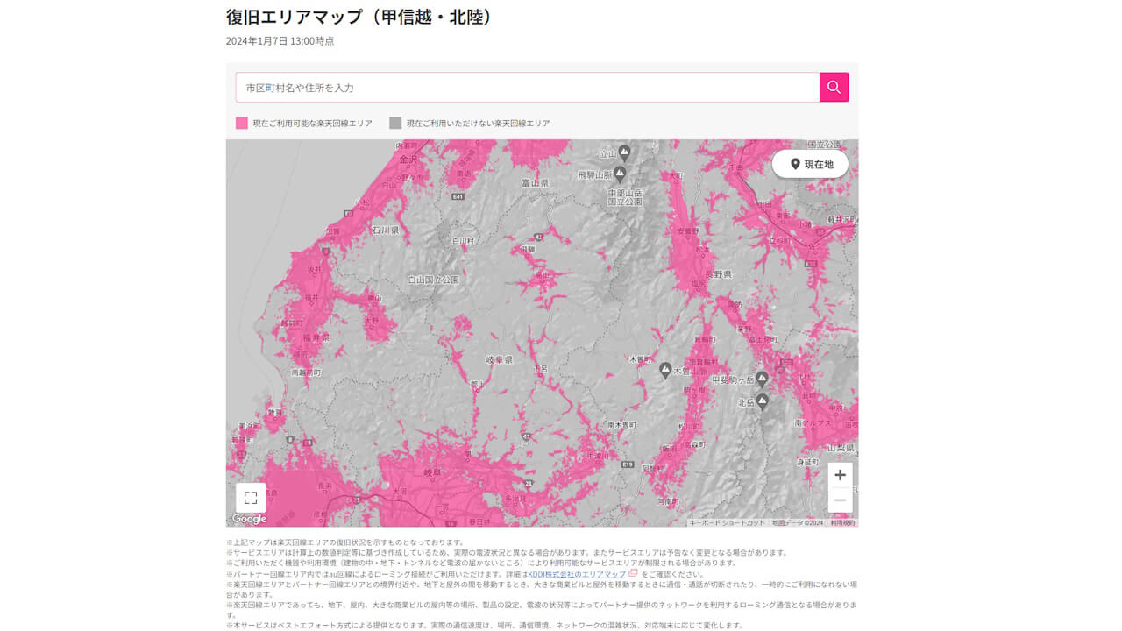Click 金沢 label on the map
This screenshot has width=1122, height=631.
(x=409, y=160)
